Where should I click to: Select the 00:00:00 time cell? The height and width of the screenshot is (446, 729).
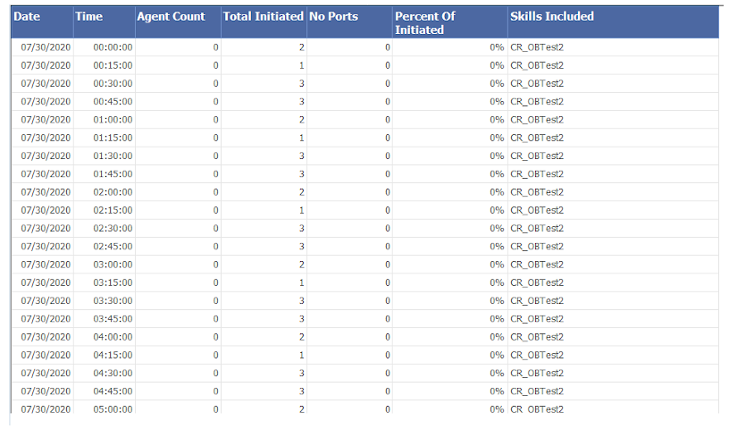point(105,47)
